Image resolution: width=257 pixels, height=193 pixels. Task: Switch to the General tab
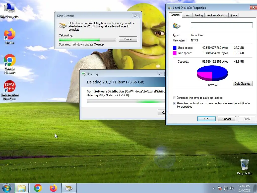tap(175, 15)
